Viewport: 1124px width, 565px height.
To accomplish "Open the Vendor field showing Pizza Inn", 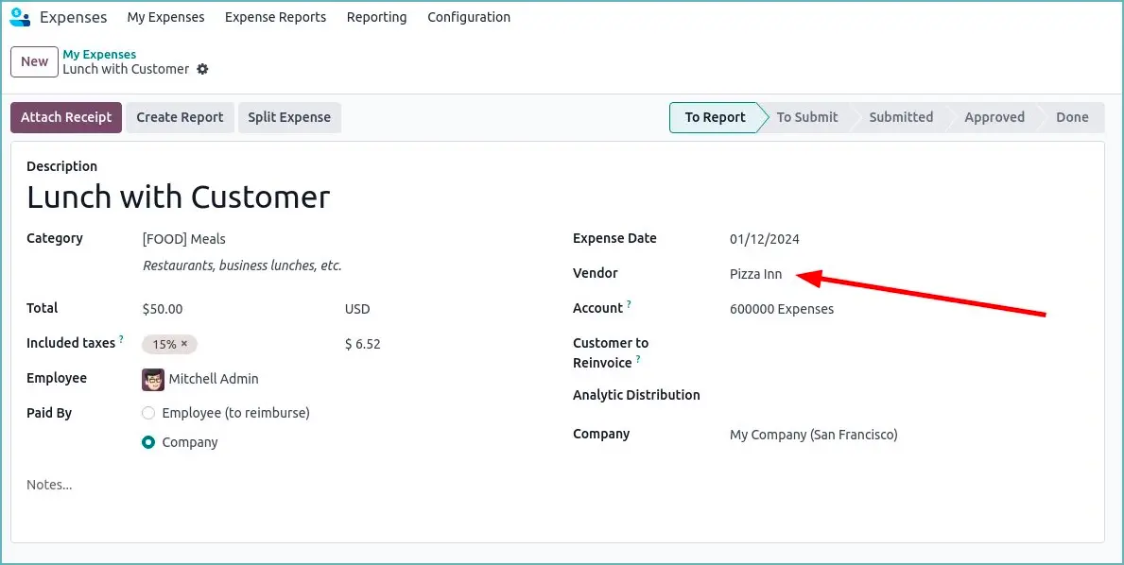I will [755, 274].
